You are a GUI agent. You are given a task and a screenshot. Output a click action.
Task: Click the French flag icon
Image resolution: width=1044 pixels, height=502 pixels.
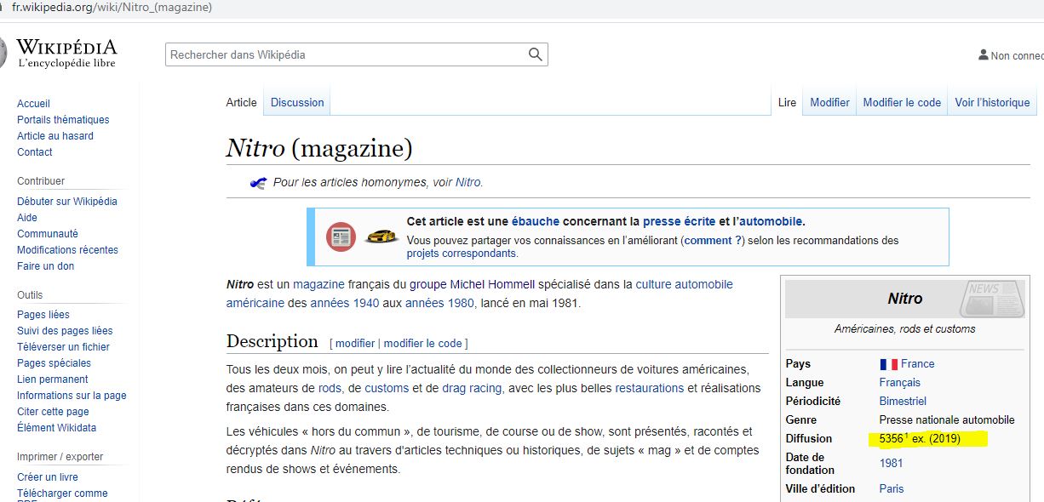click(888, 364)
